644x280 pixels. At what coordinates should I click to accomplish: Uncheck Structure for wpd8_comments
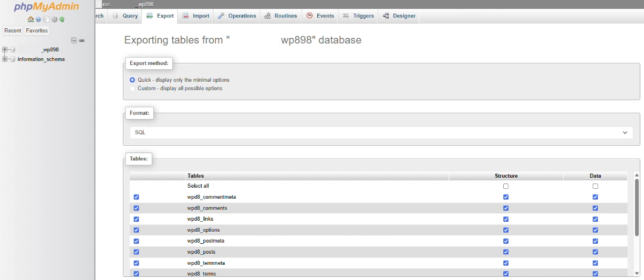506,208
